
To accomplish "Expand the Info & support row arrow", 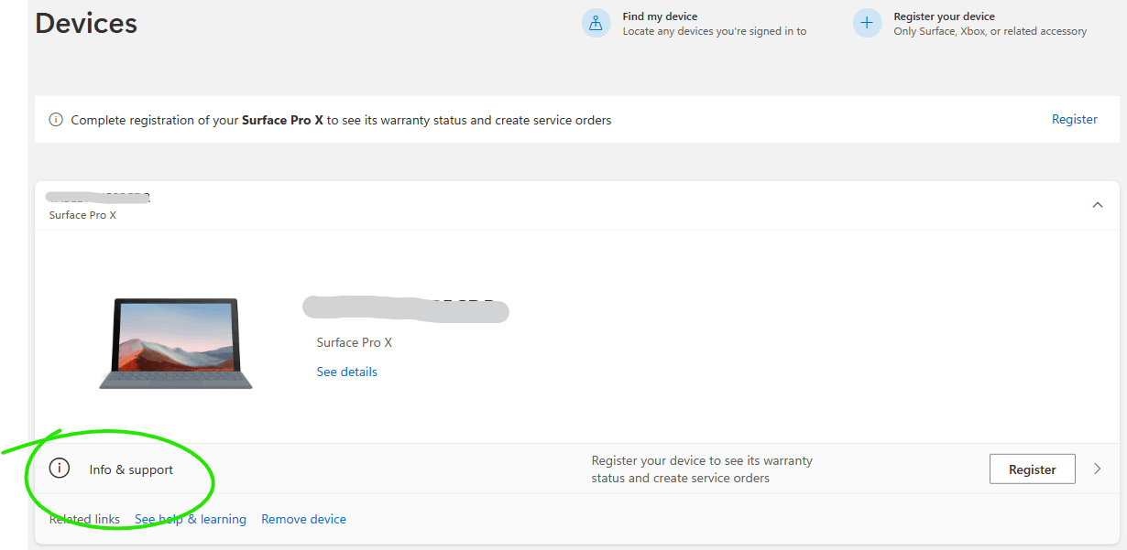I will (x=1098, y=469).
